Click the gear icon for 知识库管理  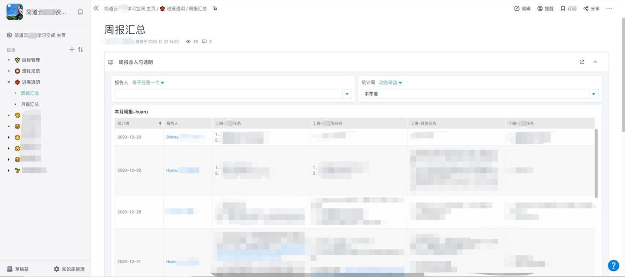56,269
